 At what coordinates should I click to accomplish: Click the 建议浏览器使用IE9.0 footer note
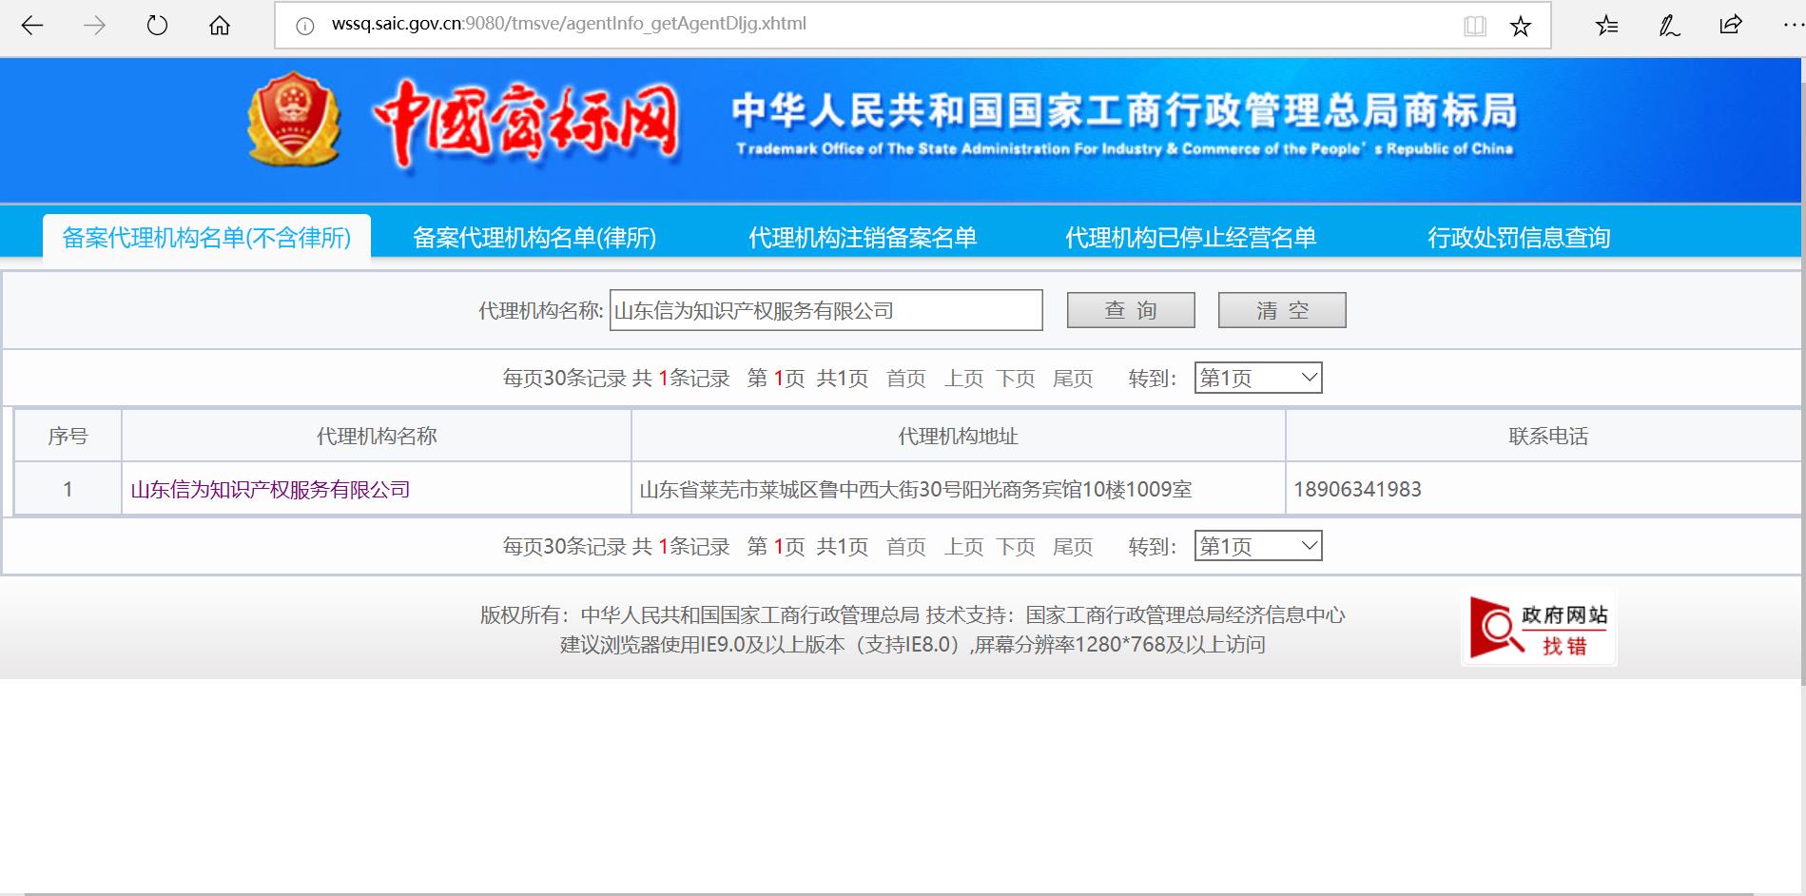pyautogui.click(x=913, y=645)
